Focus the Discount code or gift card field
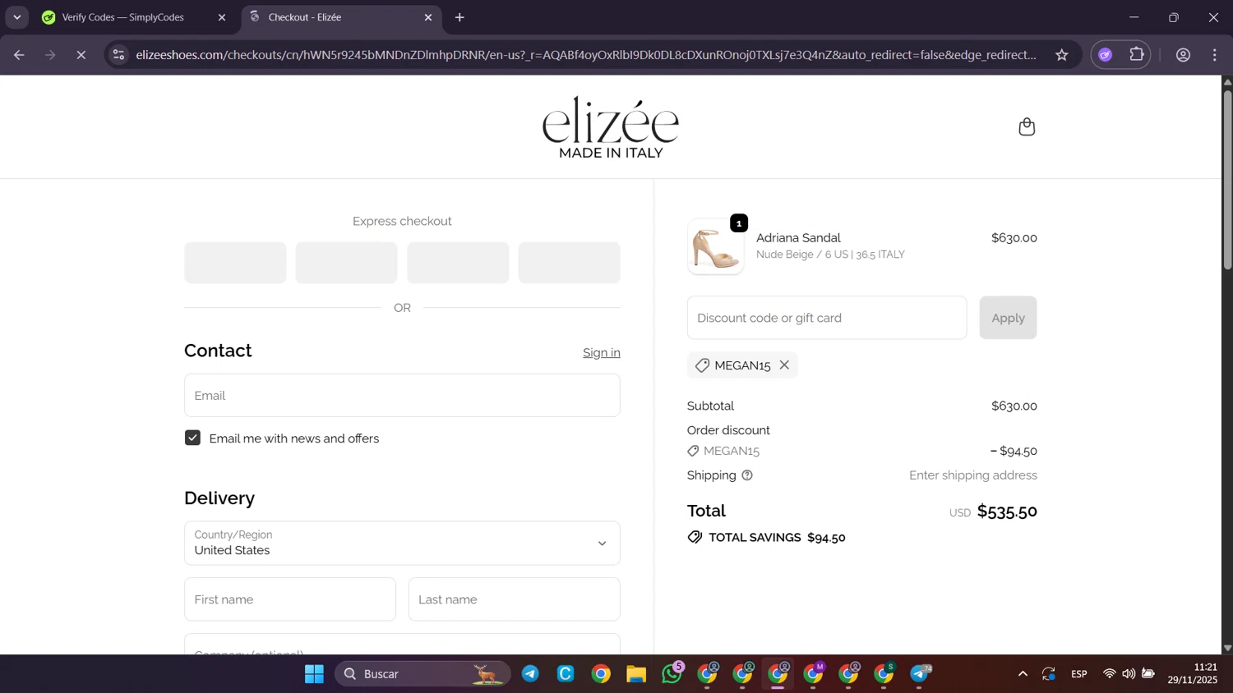The image size is (1233, 693). pos(827,318)
